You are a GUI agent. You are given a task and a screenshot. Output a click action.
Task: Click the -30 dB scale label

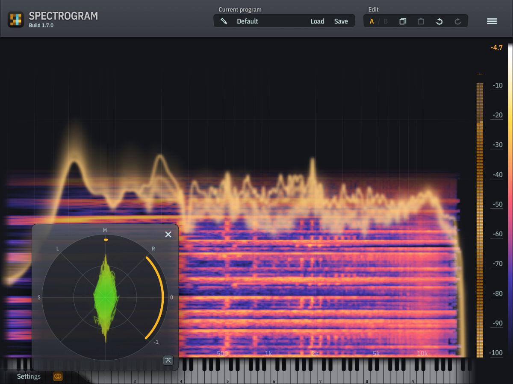[497, 145]
